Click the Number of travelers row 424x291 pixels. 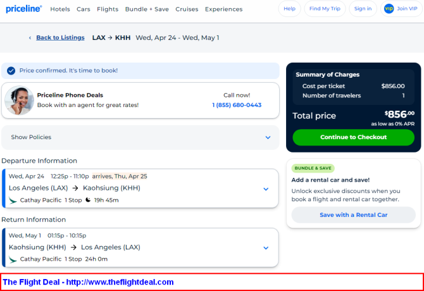pyautogui.click(x=353, y=96)
